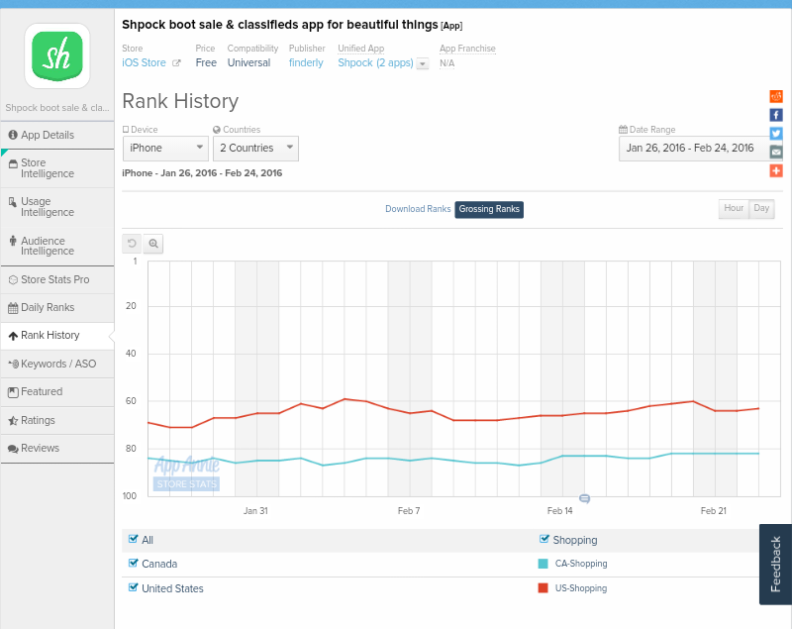Viewport: 792px width, 629px height.
Task: Switch chart granularity to Hour
Action: (734, 208)
